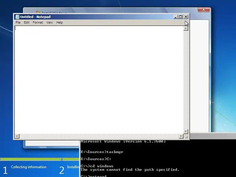Click the Notepad title bar icon
The image size is (236, 177).
tap(17, 17)
